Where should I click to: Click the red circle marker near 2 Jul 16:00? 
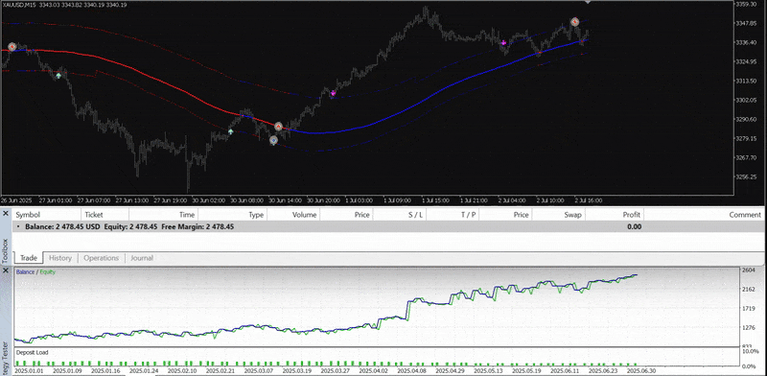click(x=575, y=22)
